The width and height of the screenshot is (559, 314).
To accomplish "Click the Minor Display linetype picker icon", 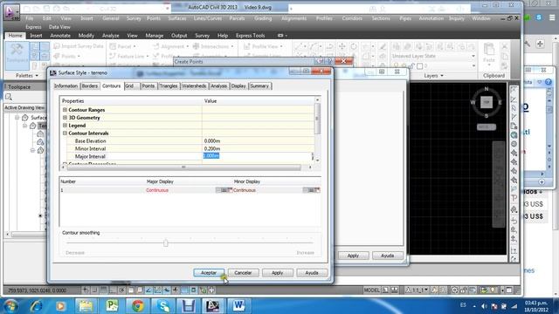I will 311,190.
